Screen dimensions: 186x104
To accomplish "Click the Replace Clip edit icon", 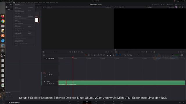I will tap(104, 55).
